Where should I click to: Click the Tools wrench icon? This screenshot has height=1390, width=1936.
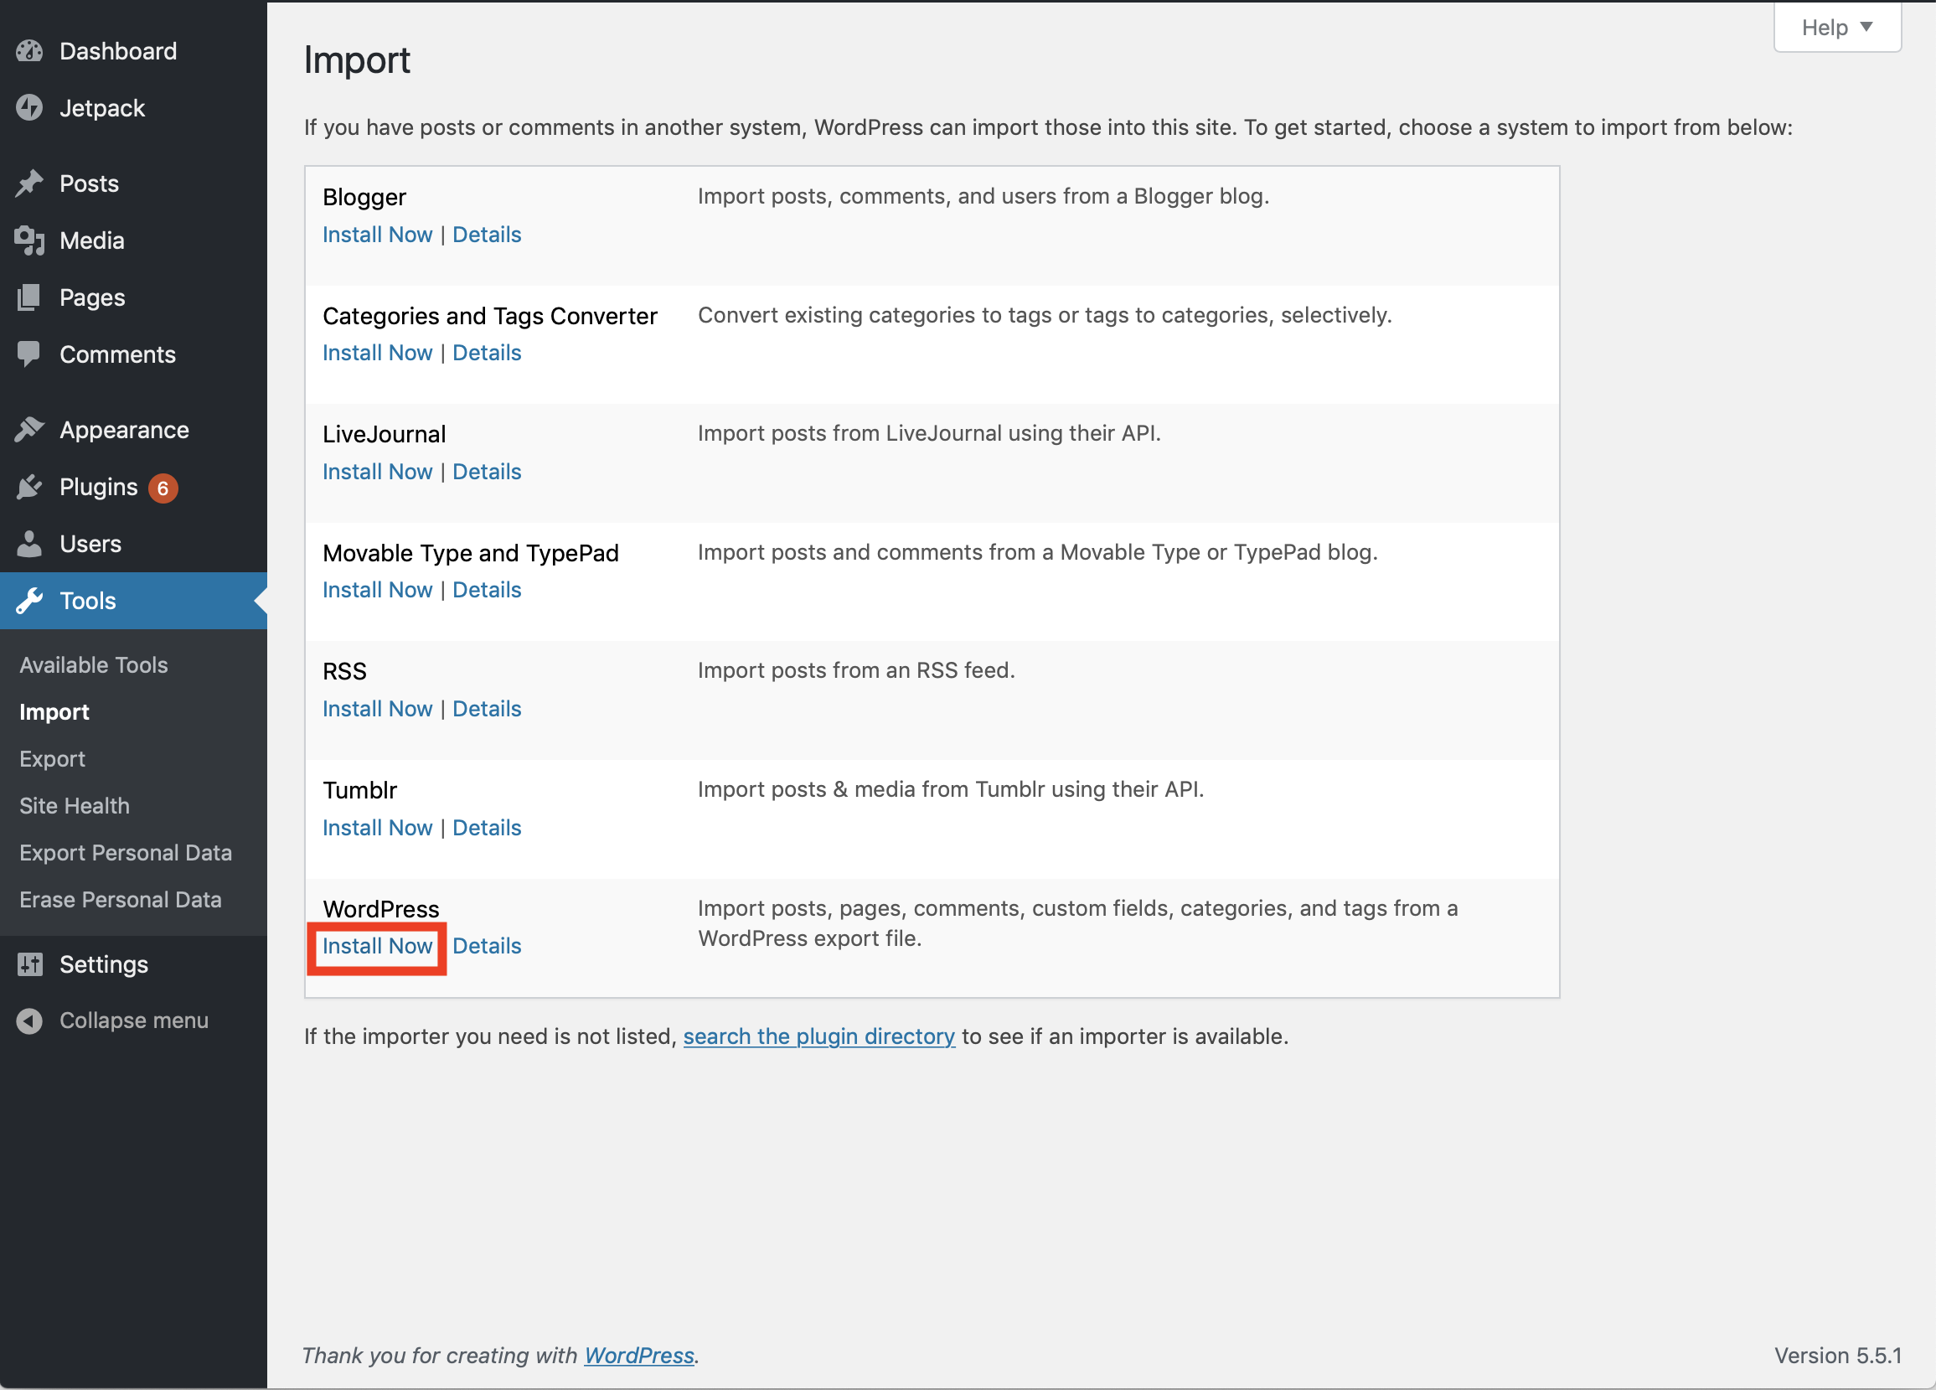pyautogui.click(x=29, y=601)
